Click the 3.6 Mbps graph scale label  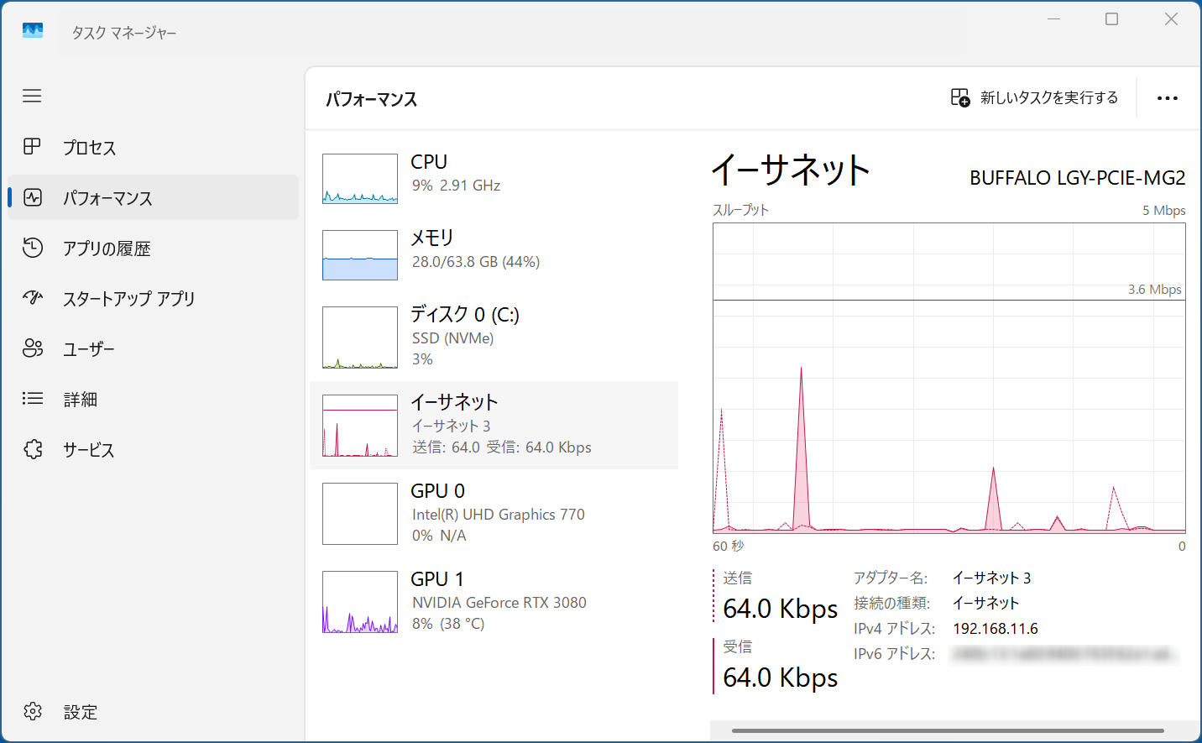[x=1155, y=290]
